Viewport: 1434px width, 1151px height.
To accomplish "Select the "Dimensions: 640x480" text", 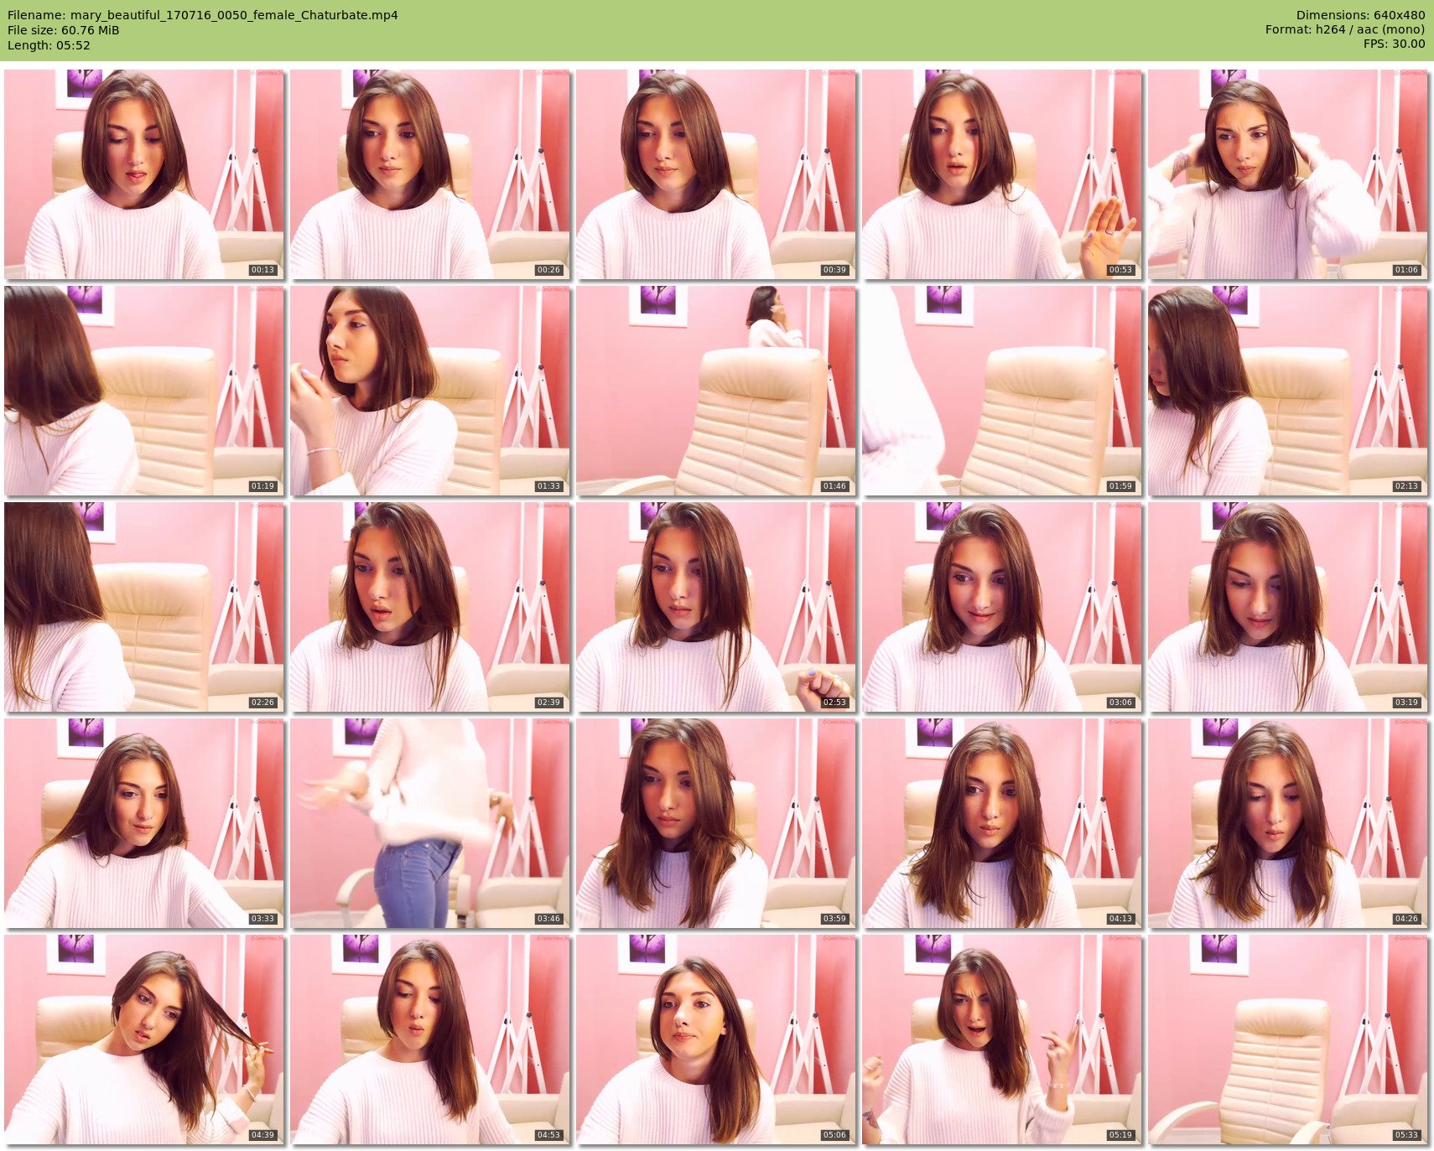I will 1360,15.
